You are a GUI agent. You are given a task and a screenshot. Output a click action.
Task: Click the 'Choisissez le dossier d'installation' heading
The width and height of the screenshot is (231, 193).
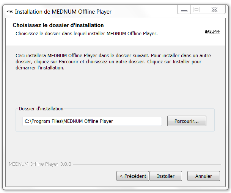pyautogui.click(x=58, y=25)
